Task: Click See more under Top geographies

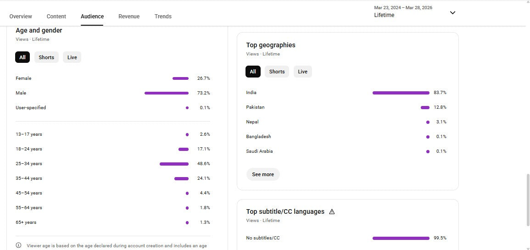Action: tap(263, 174)
